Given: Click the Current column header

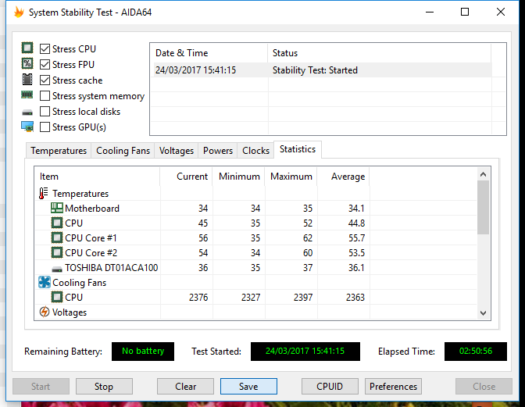Looking at the screenshot, I should [x=186, y=177].
